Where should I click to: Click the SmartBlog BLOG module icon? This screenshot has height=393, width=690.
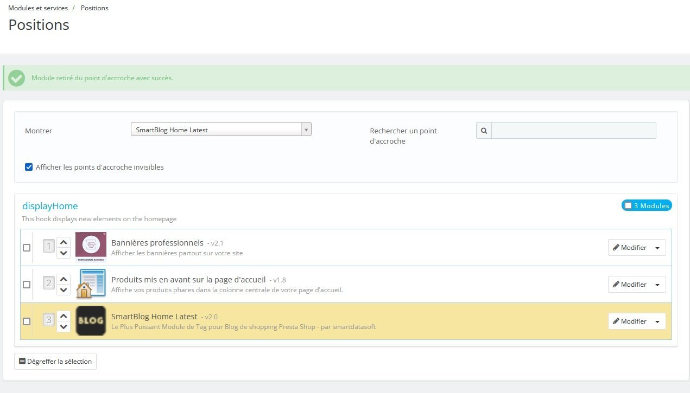click(x=91, y=320)
